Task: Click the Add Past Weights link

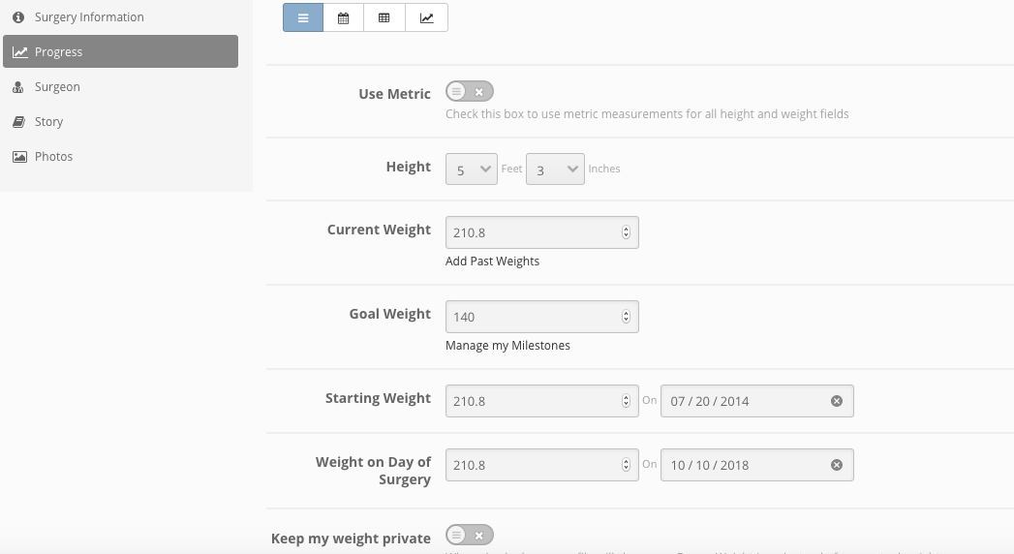Action: point(492,262)
